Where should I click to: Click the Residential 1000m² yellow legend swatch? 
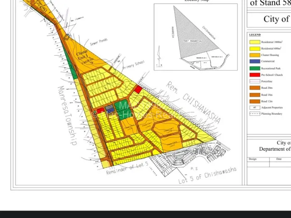point(254,42)
